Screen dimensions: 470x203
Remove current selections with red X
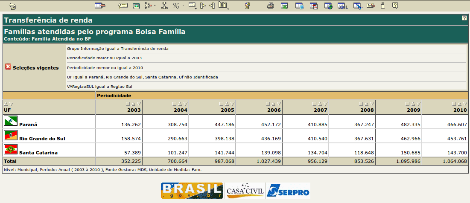[8, 67]
